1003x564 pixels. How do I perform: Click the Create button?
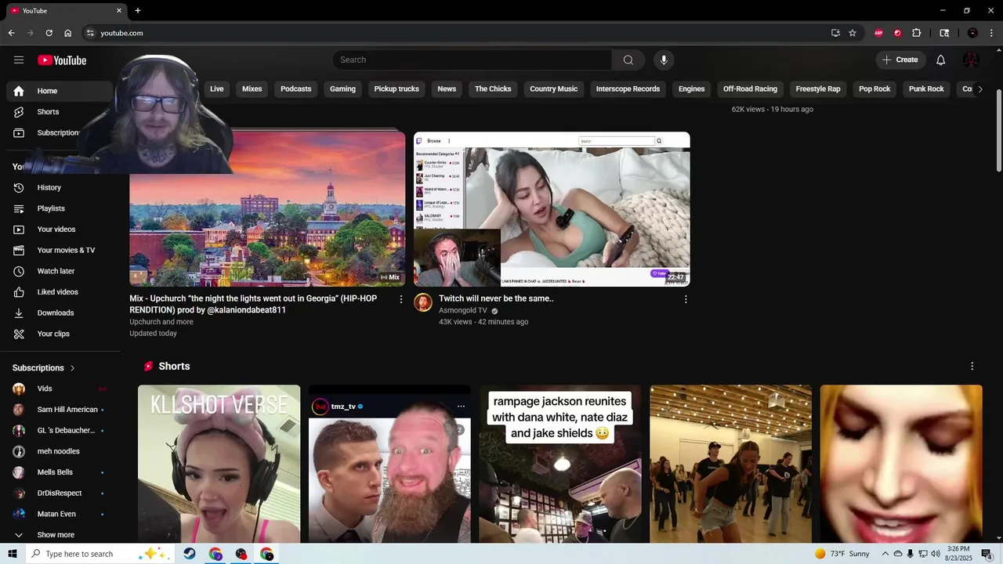900,60
